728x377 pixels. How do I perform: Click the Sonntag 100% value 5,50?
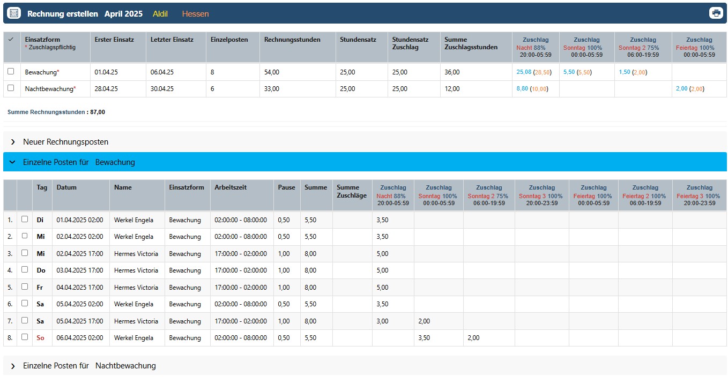569,72
